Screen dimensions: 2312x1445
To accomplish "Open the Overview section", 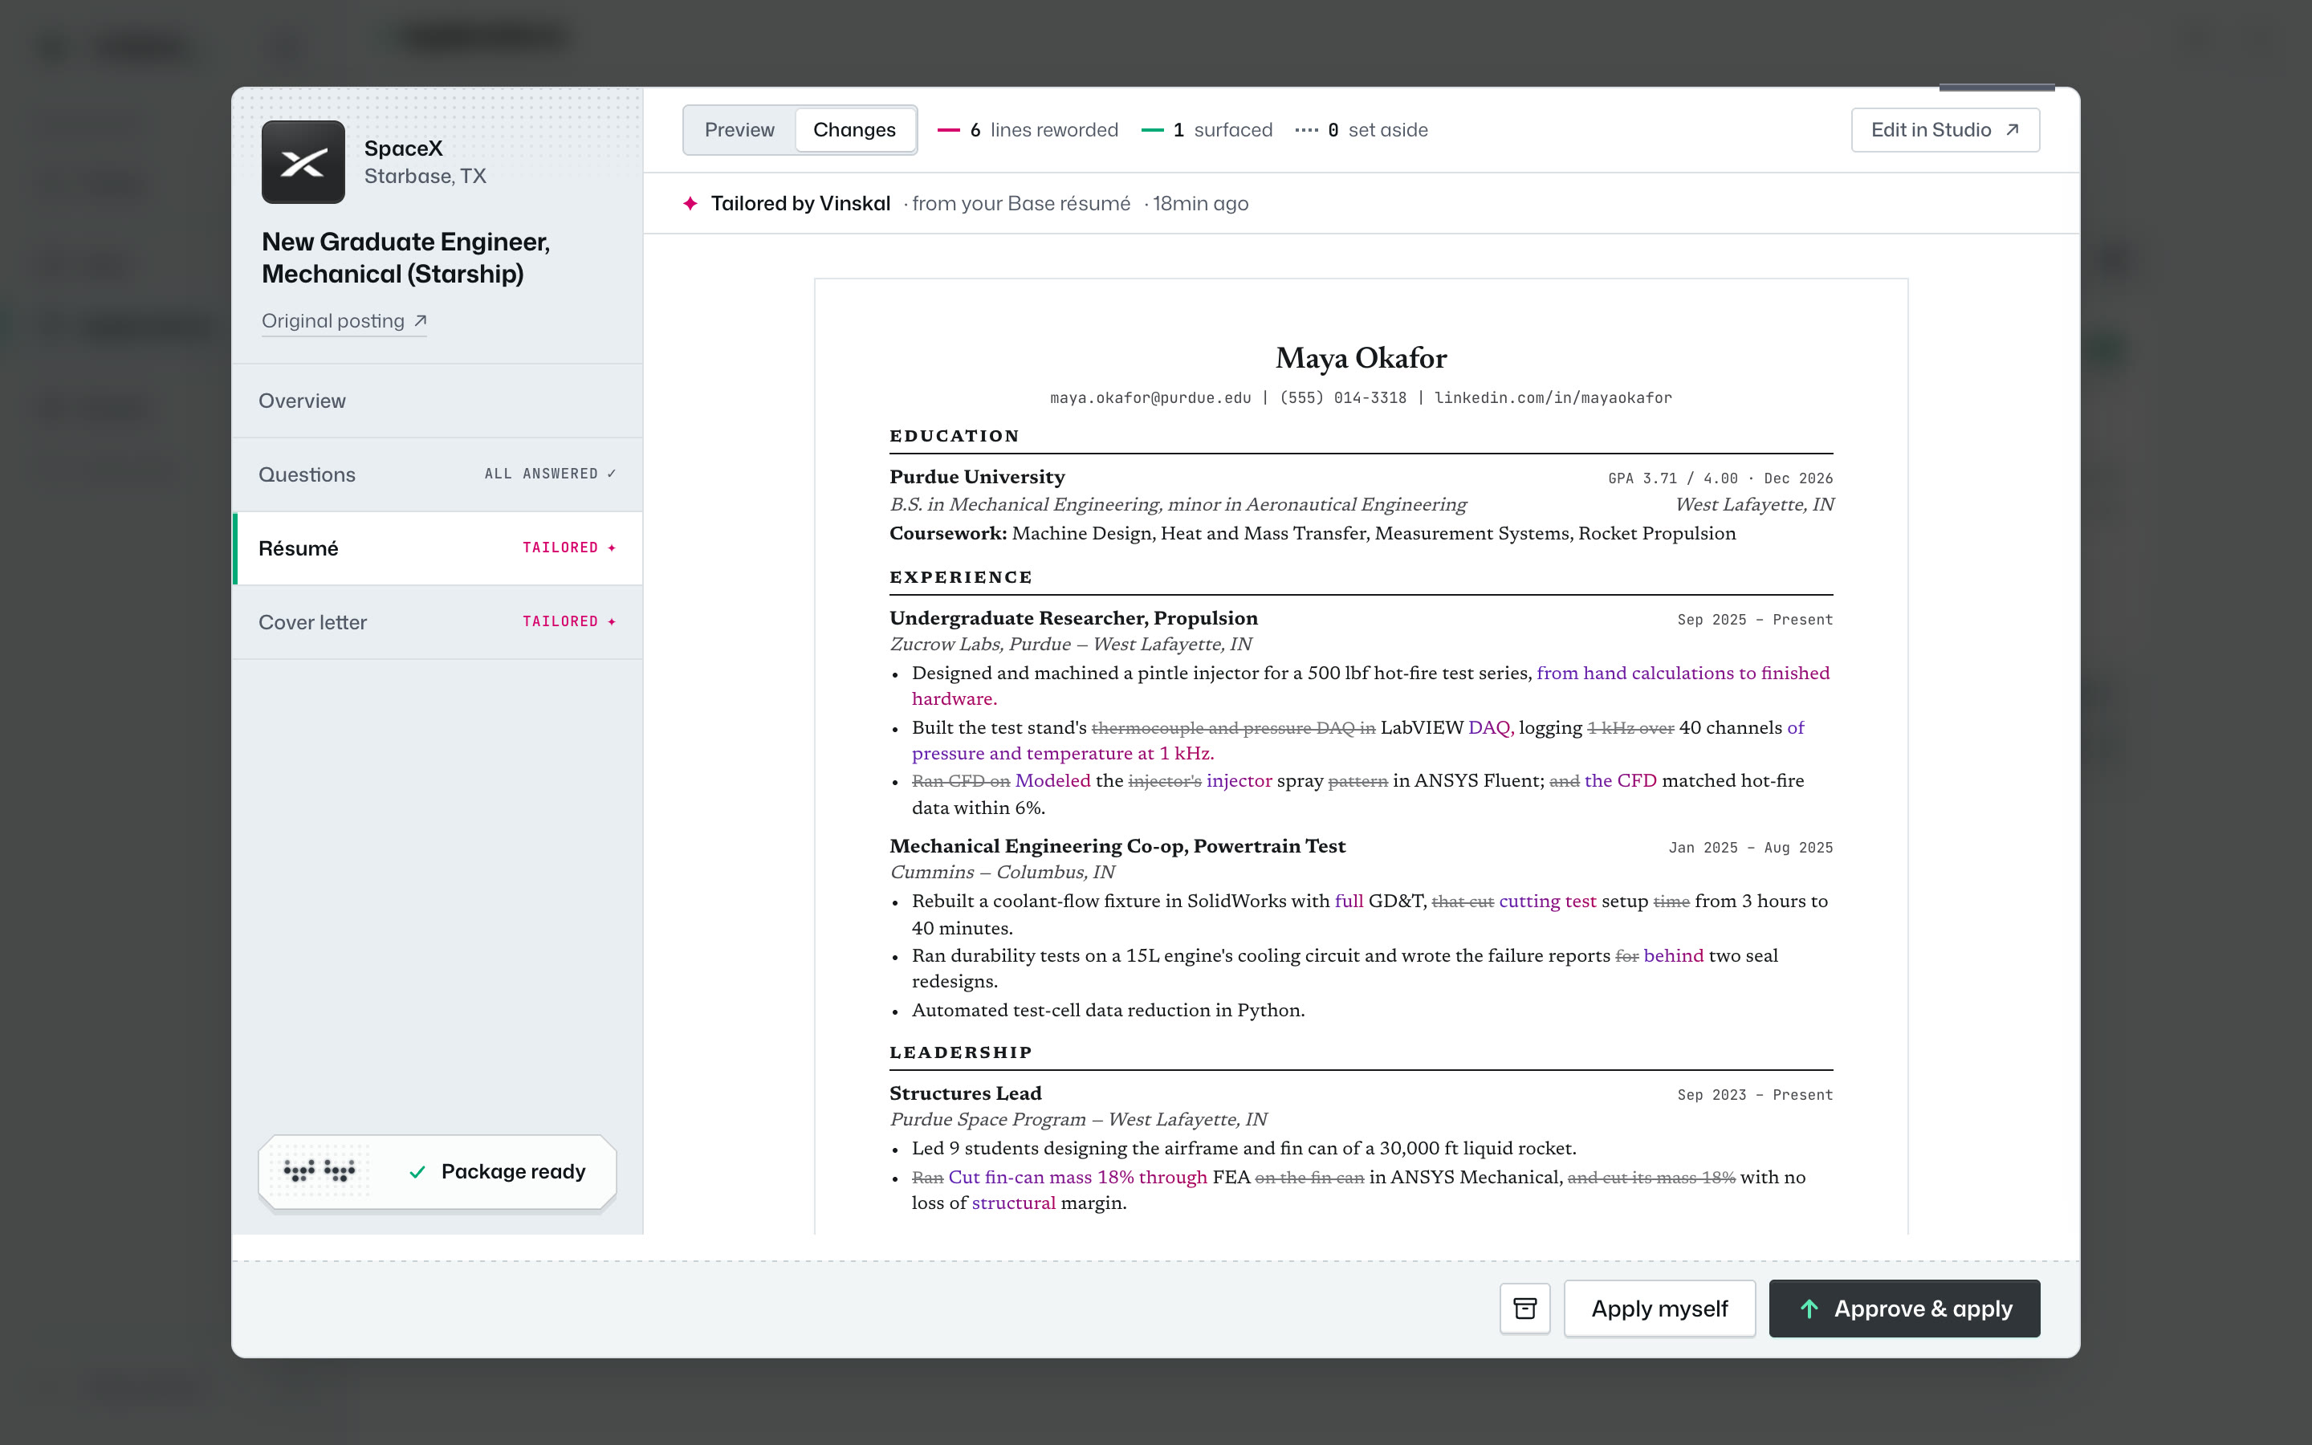I will point(438,401).
